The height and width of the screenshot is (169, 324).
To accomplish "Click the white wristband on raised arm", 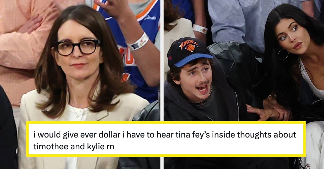I will coord(137,42).
